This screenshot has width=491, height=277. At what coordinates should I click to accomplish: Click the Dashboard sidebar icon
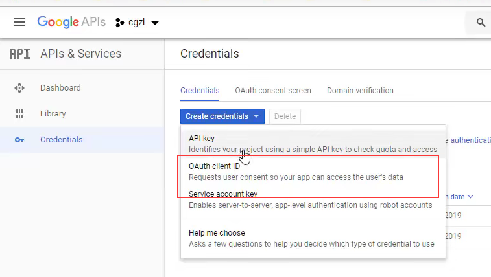(19, 88)
